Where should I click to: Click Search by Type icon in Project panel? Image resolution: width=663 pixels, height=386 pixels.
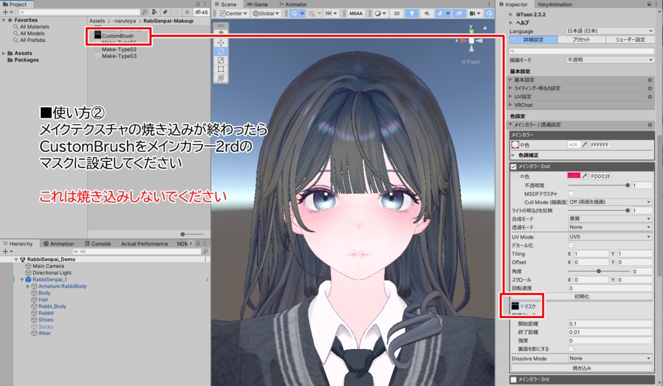click(154, 12)
